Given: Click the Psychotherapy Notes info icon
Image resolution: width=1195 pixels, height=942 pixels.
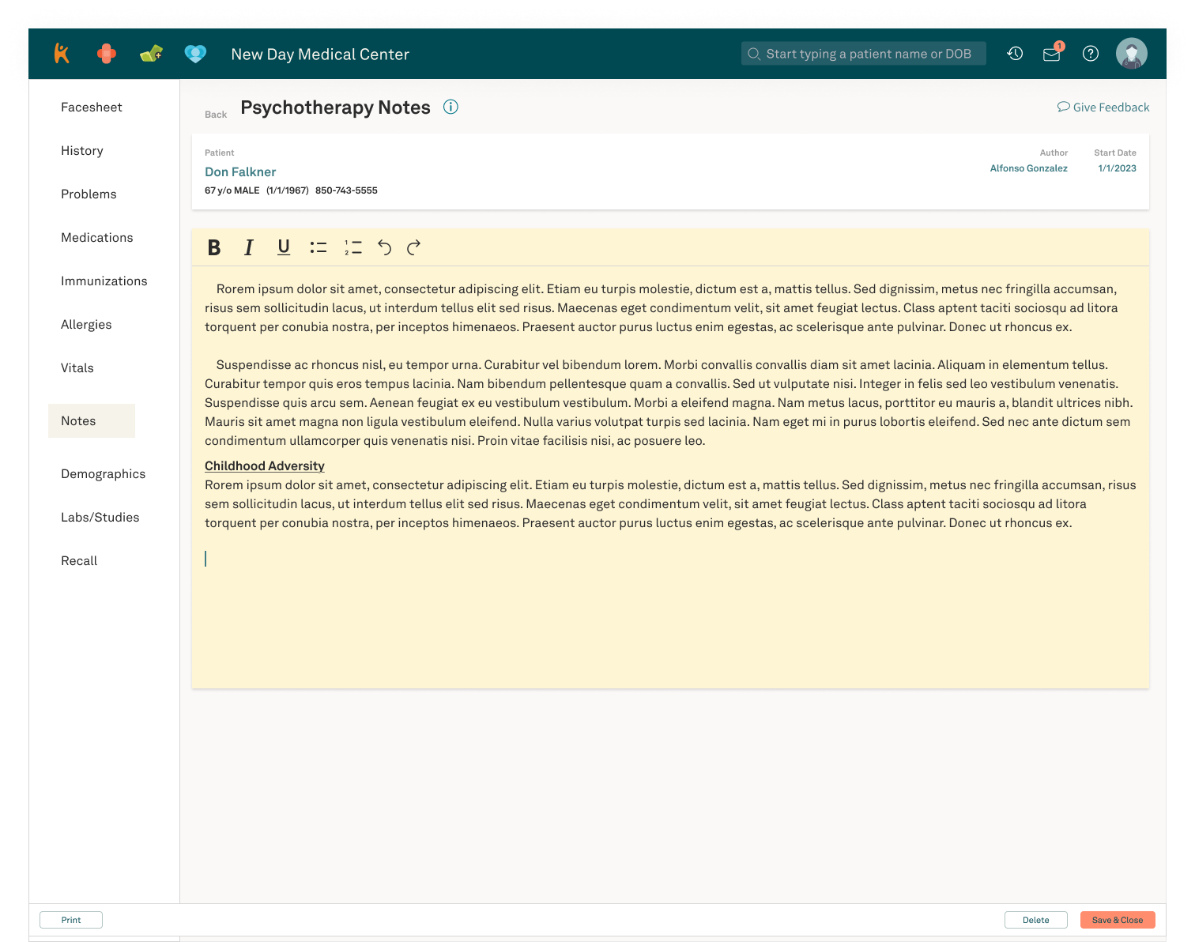Looking at the screenshot, I should [450, 107].
